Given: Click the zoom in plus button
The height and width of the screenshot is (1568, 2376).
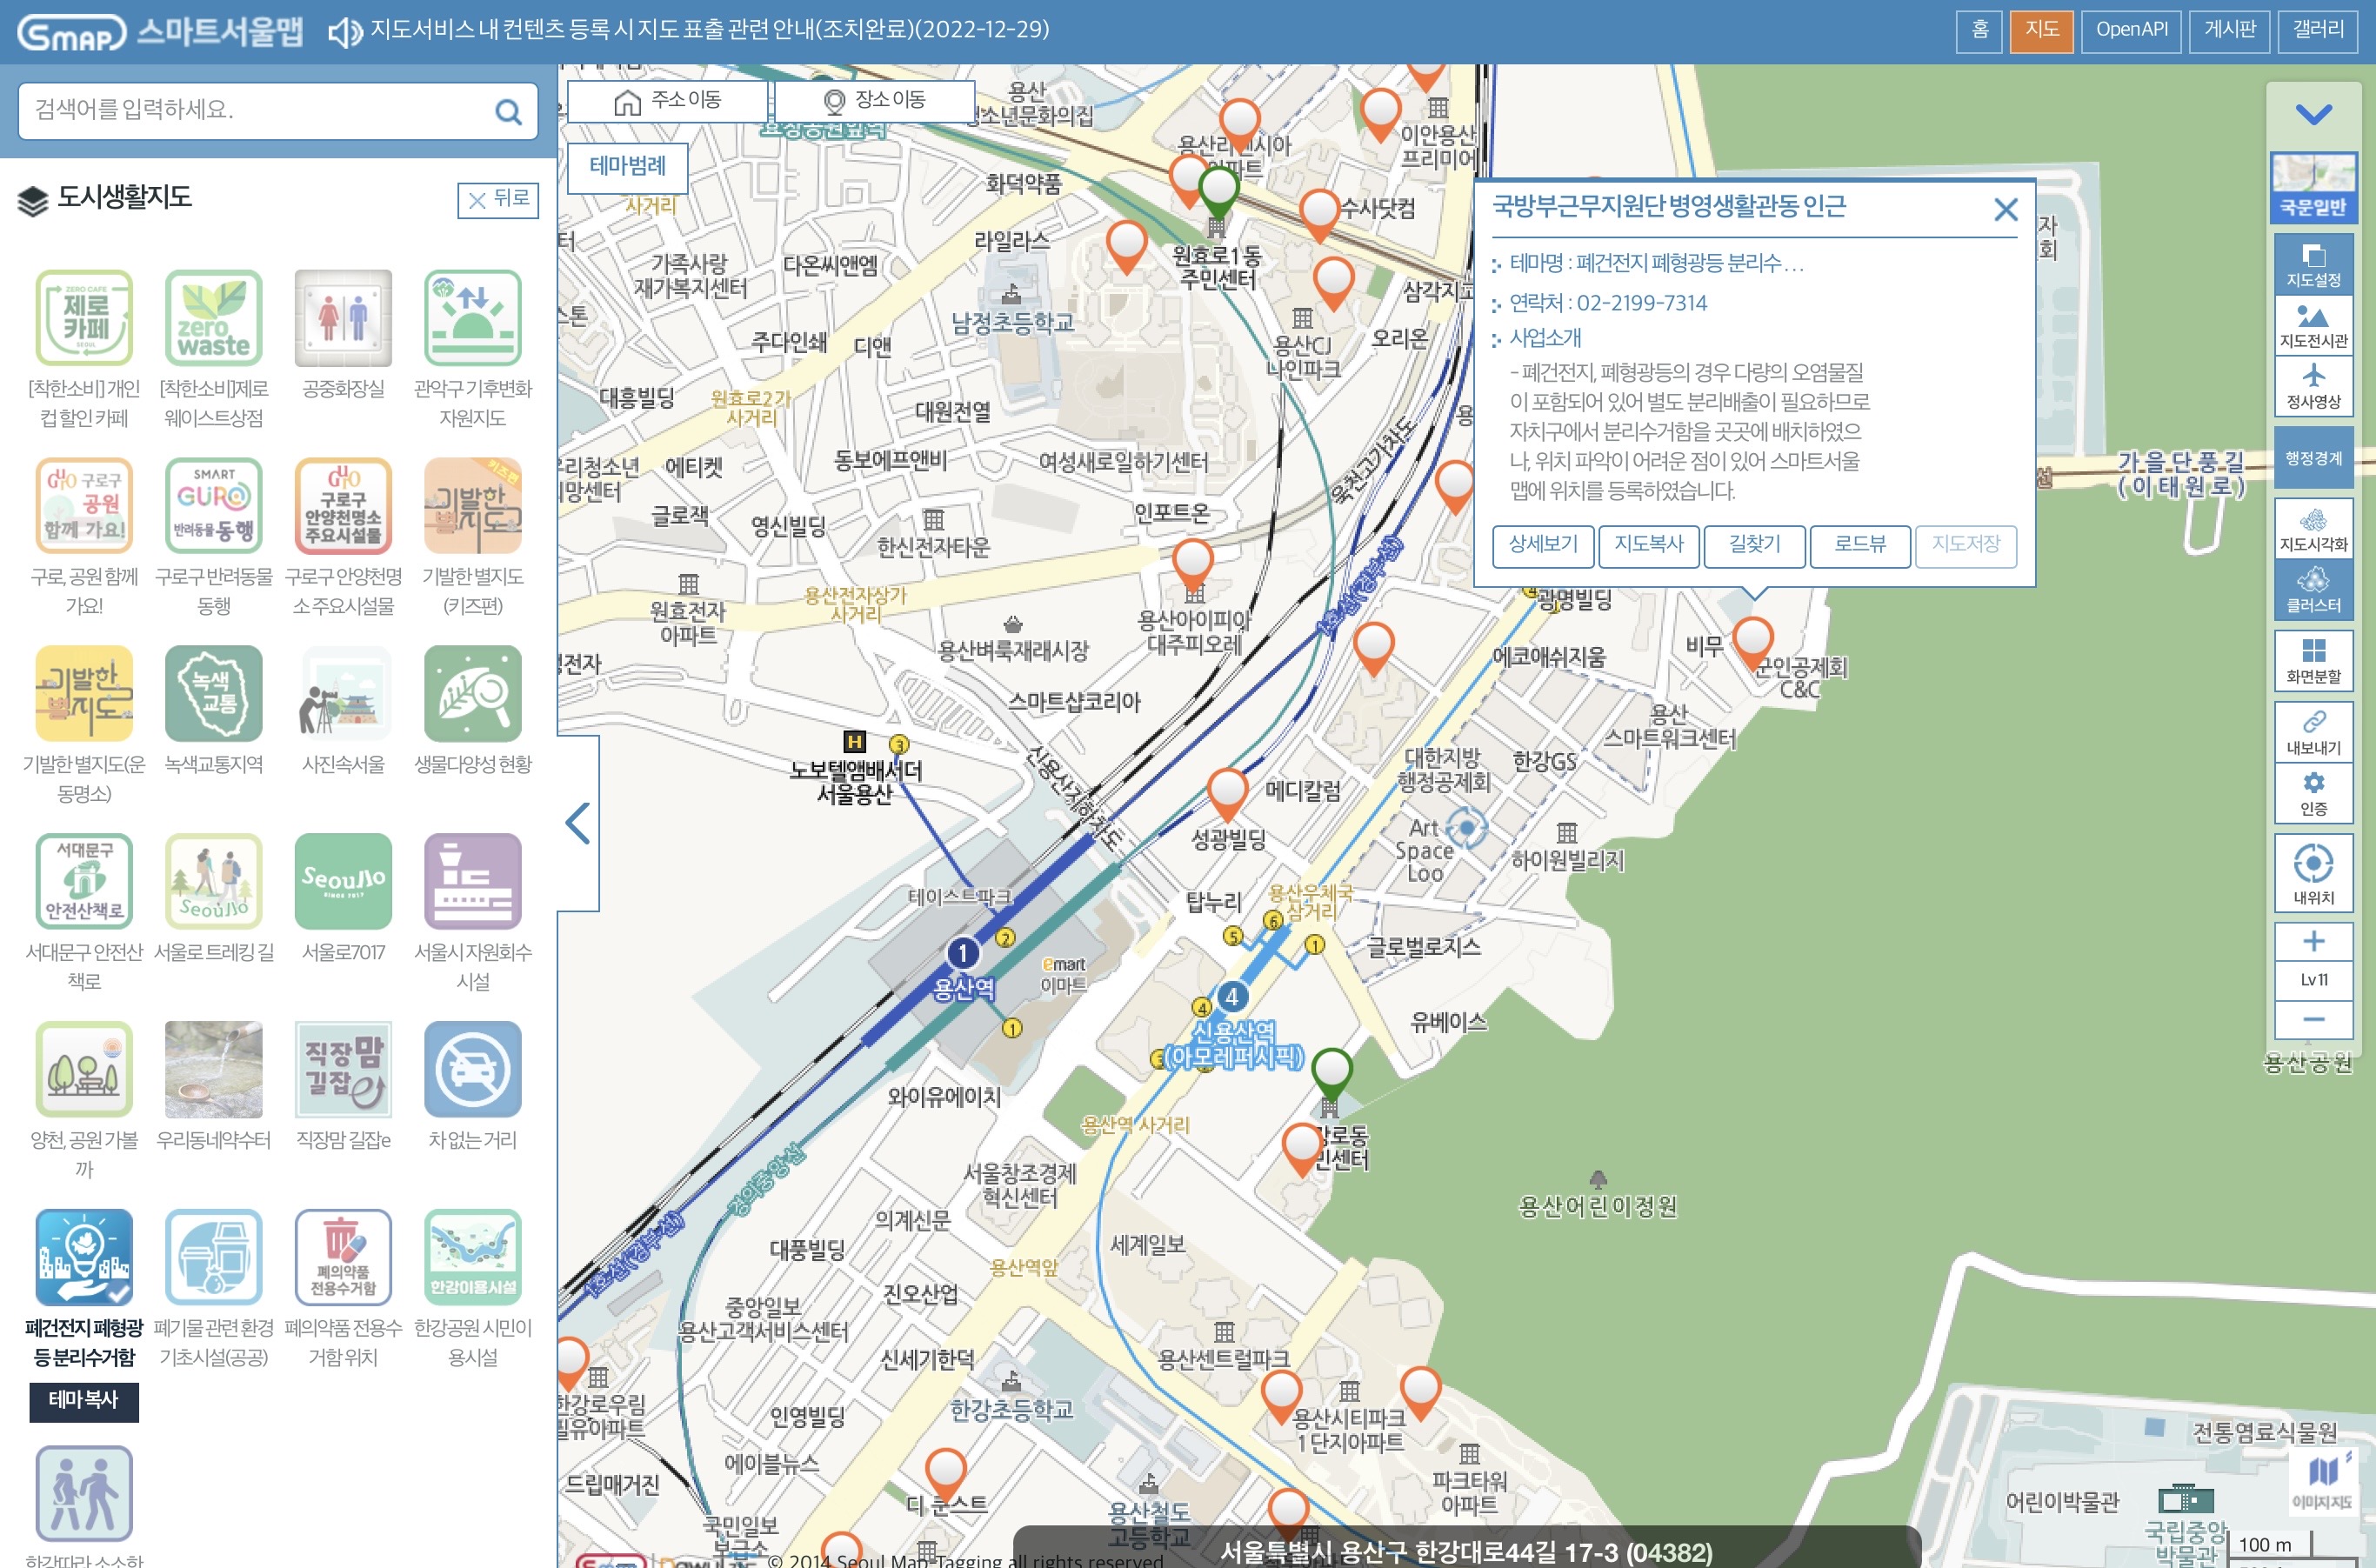Looking at the screenshot, I should 2313,941.
